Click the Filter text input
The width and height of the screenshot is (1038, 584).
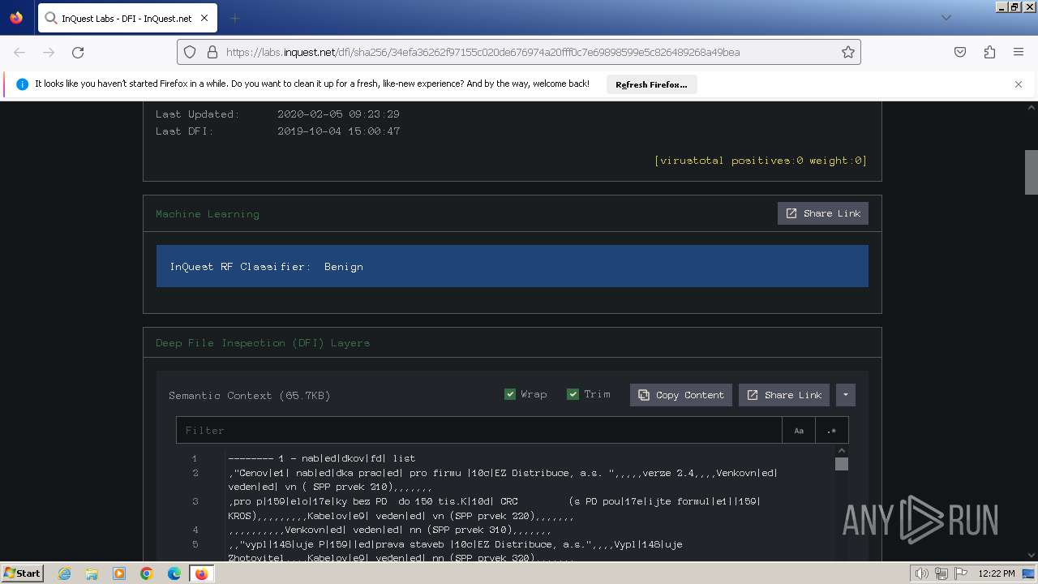478,431
